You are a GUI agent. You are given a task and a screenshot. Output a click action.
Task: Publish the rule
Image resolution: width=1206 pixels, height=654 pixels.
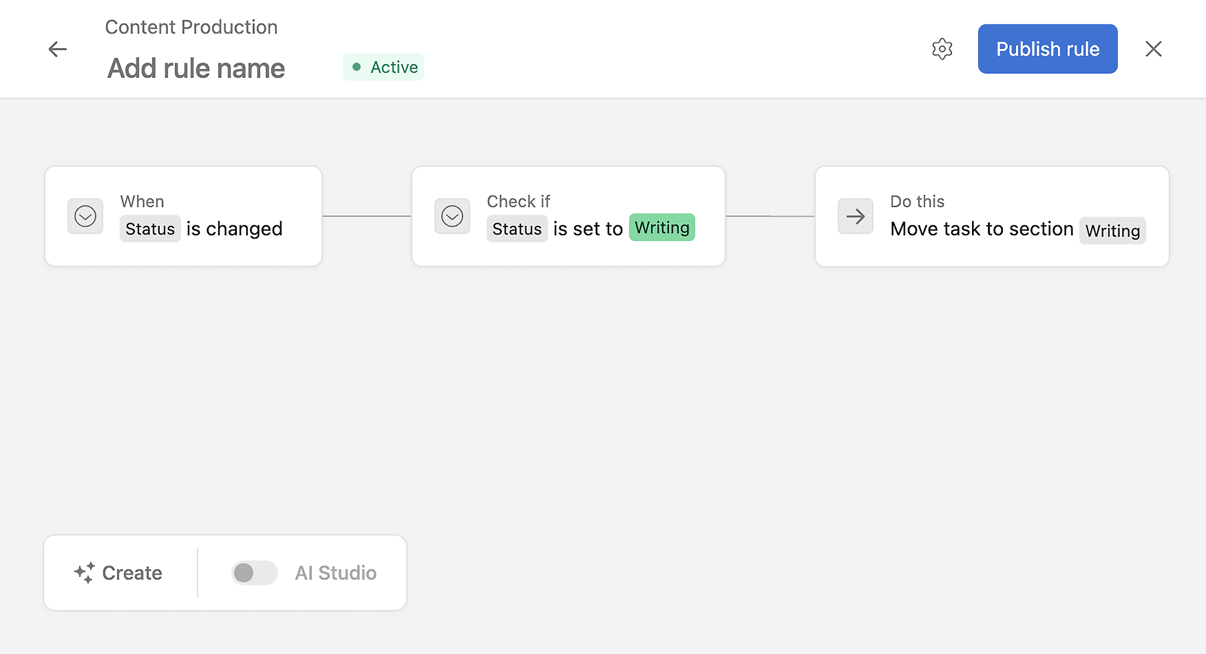pyautogui.click(x=1047, y=49)
